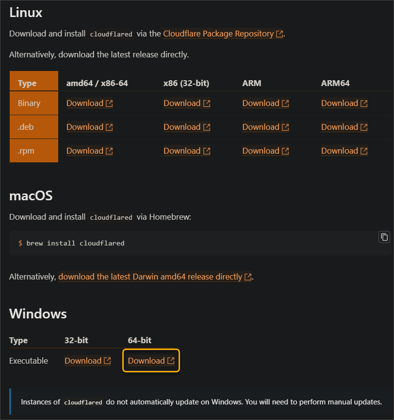
Task: Click the .deb row label
Action: [x=26, y=127]
